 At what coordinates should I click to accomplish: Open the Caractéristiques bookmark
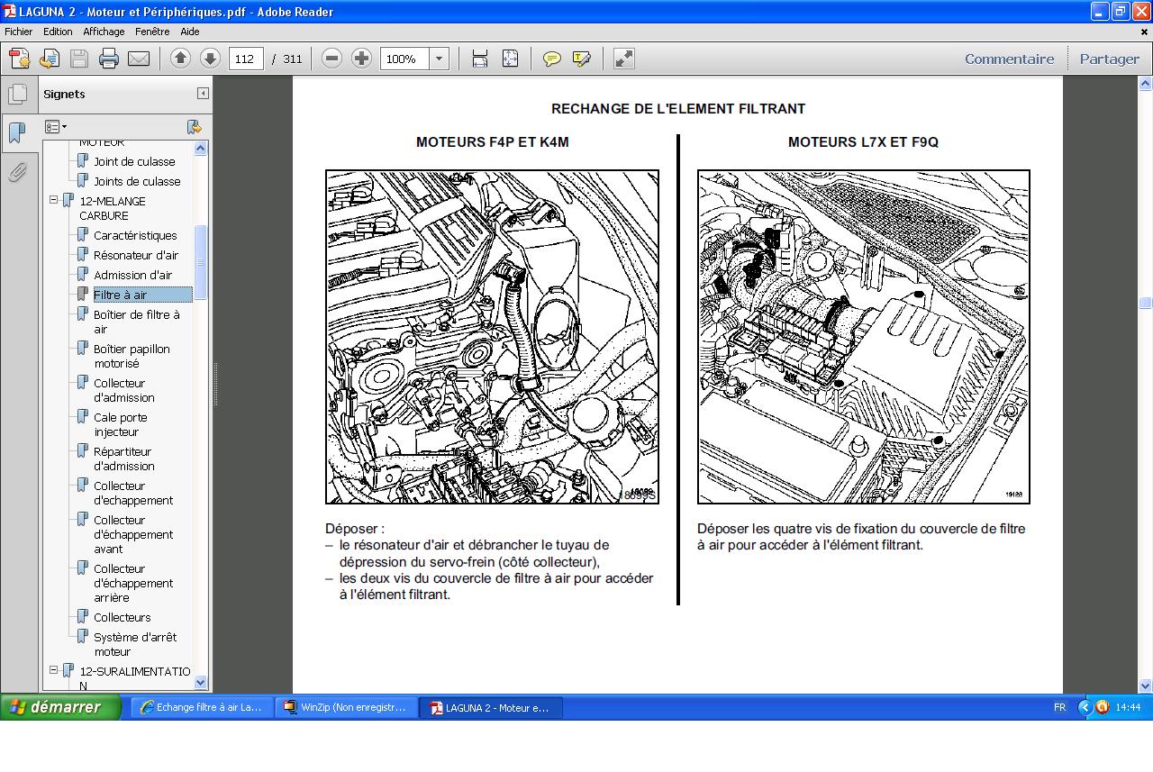point(135,235)
